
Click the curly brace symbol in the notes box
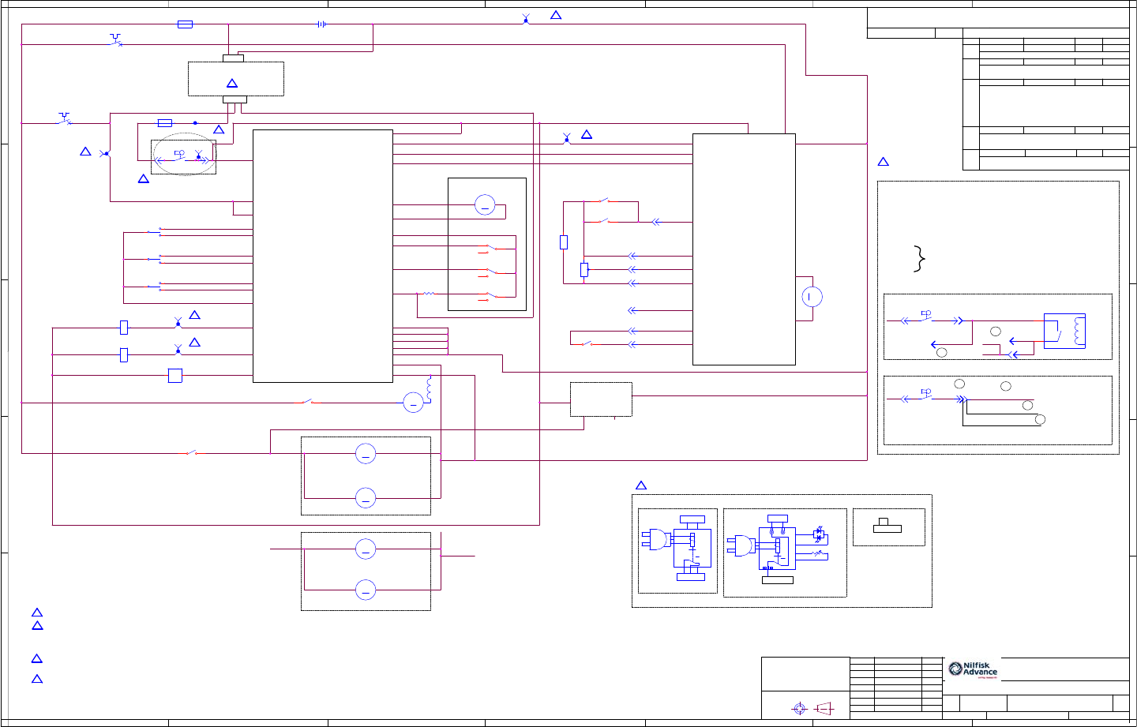[x=919, y=259]
